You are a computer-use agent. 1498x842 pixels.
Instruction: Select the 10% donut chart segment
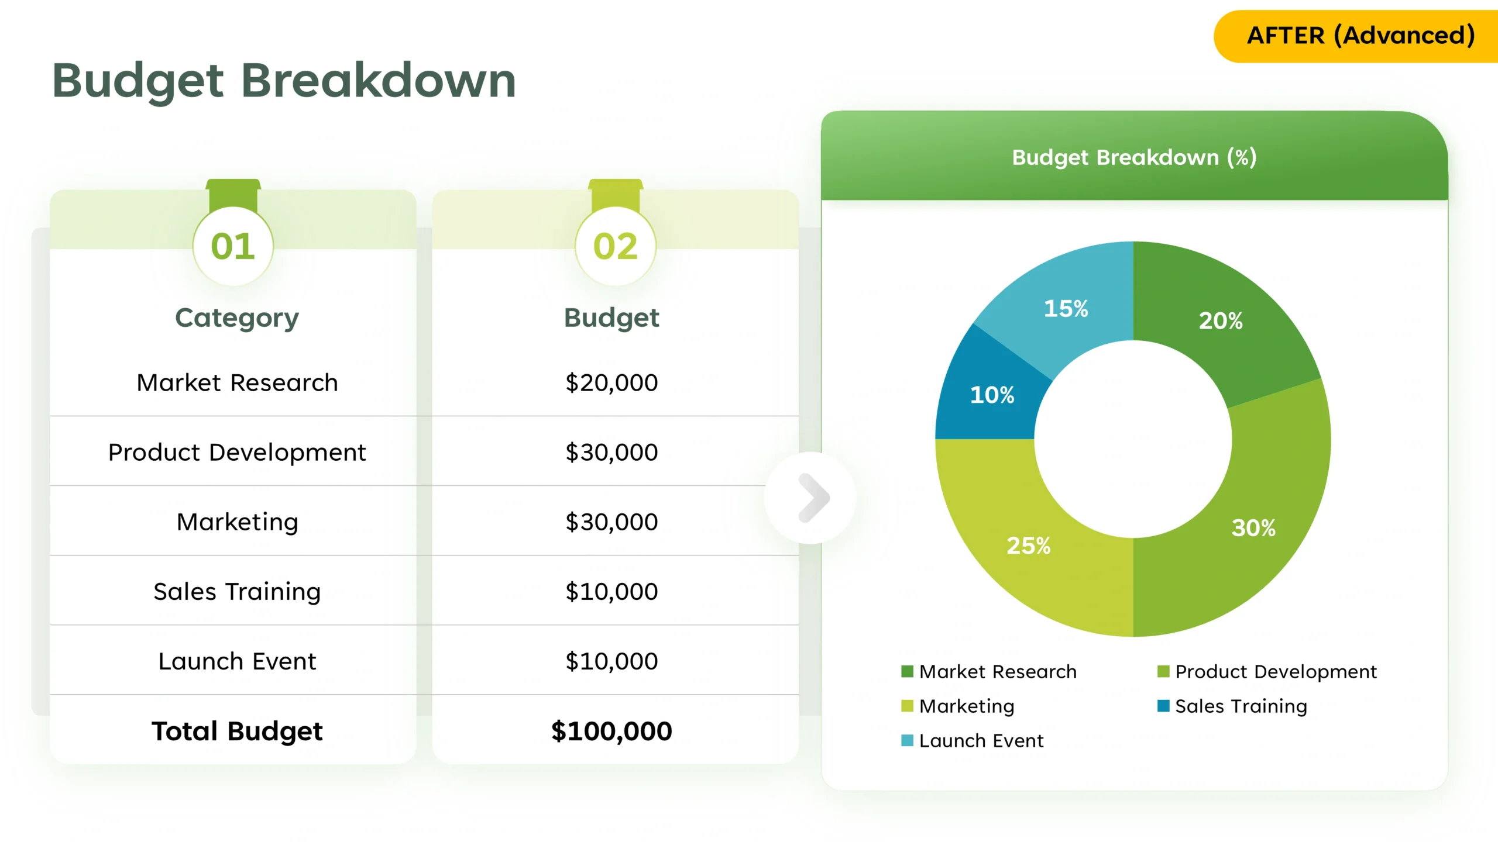click(992, 395)
